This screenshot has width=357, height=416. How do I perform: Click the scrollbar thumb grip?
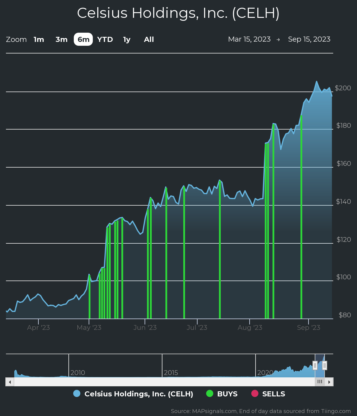pos(320,382)
